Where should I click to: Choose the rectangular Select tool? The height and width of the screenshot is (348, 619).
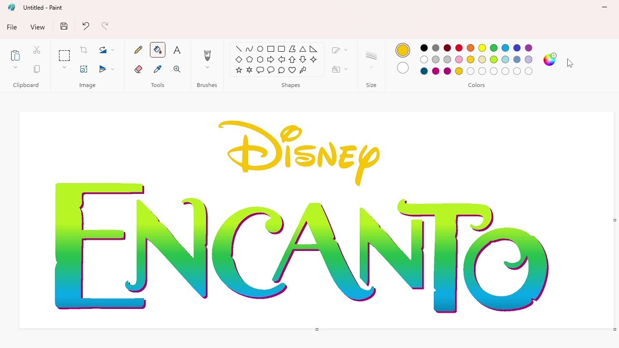(x=64, y=55)
